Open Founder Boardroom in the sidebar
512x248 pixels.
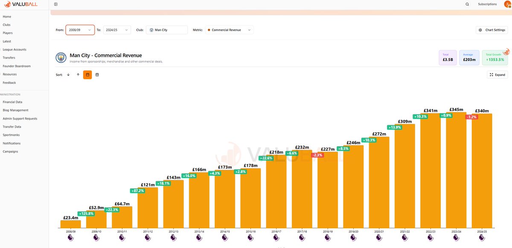coord(17,66)
